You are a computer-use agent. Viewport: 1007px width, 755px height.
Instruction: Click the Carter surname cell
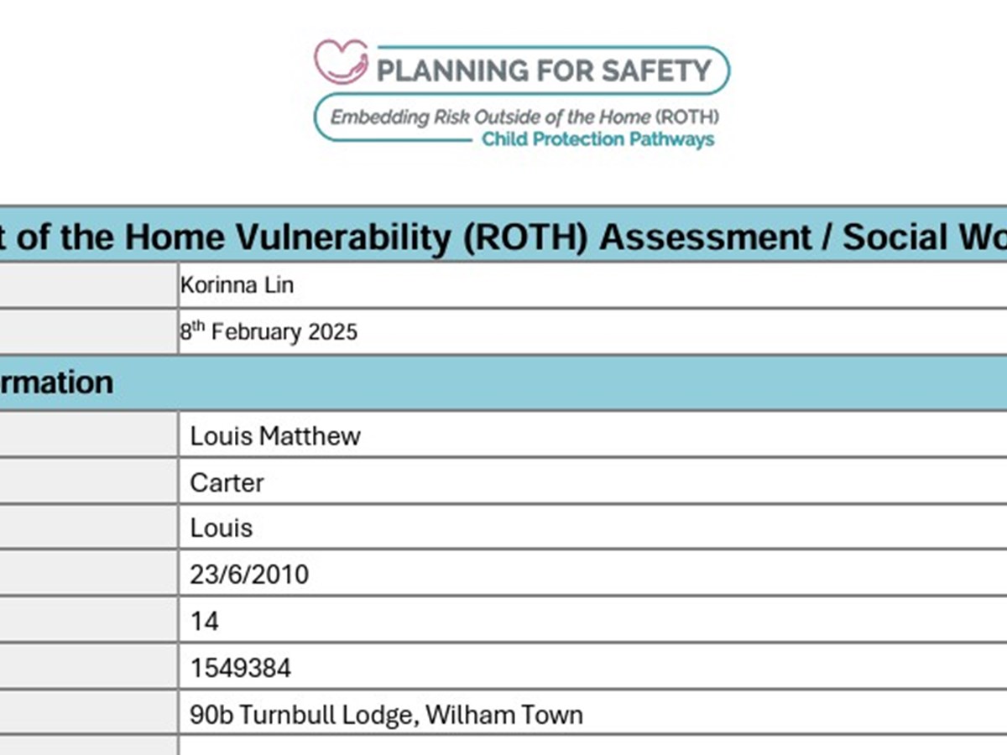click(227, 482)
